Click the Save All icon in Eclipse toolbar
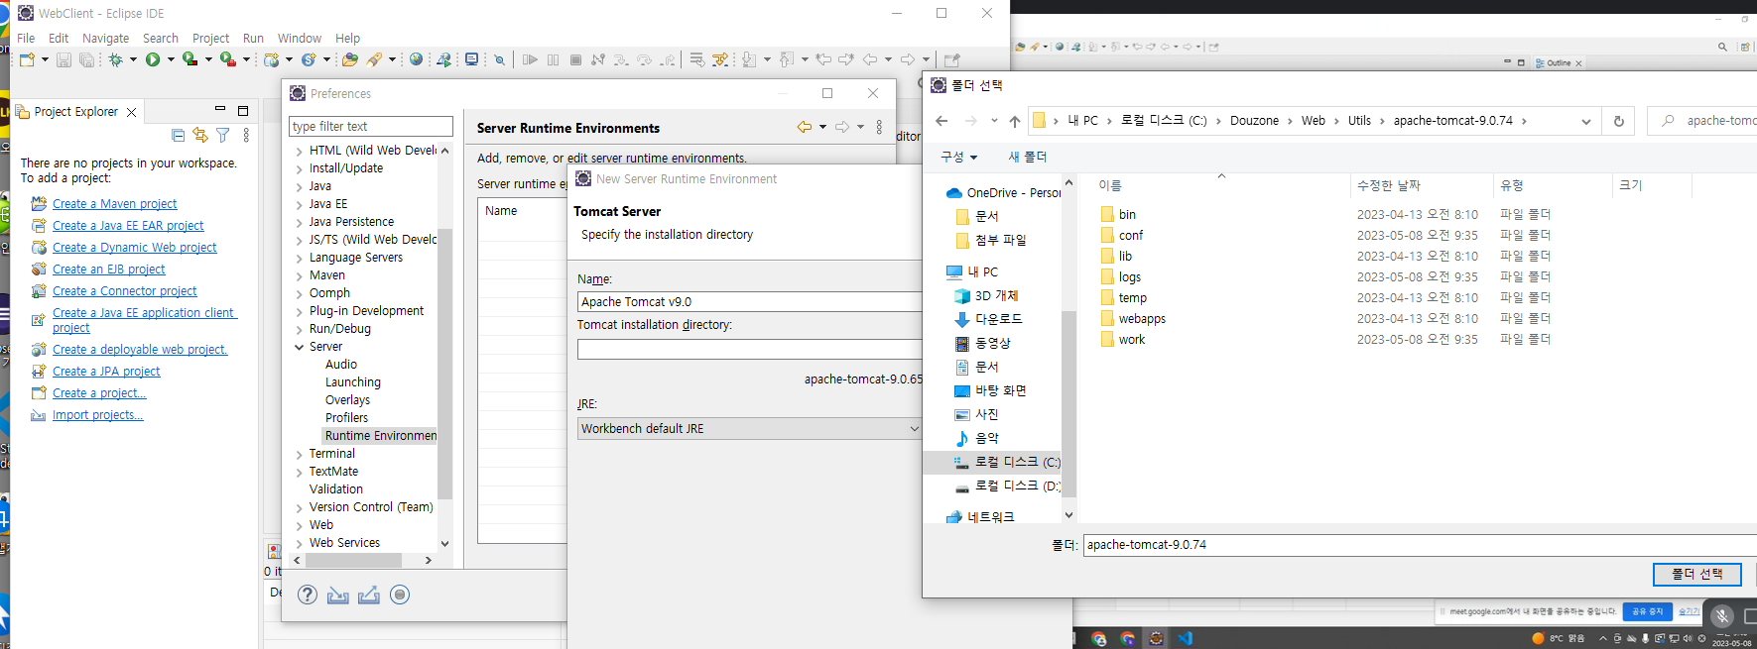The width and height of the screenshot is (1757, 649). point(87,59)
